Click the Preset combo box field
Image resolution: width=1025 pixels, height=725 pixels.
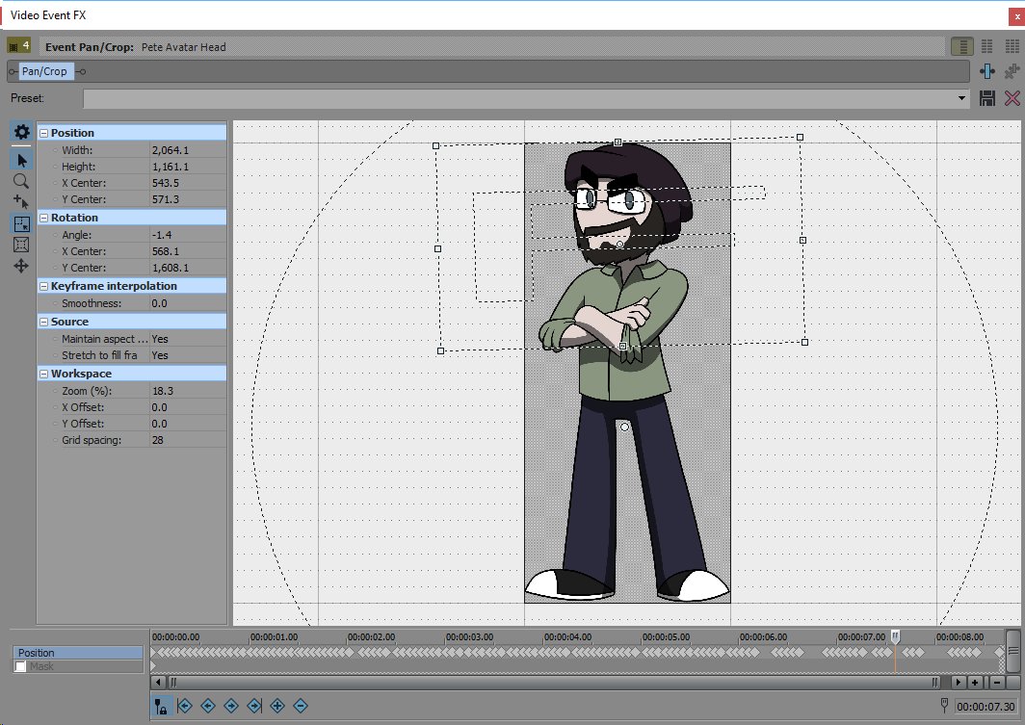(x=527, y=98)
